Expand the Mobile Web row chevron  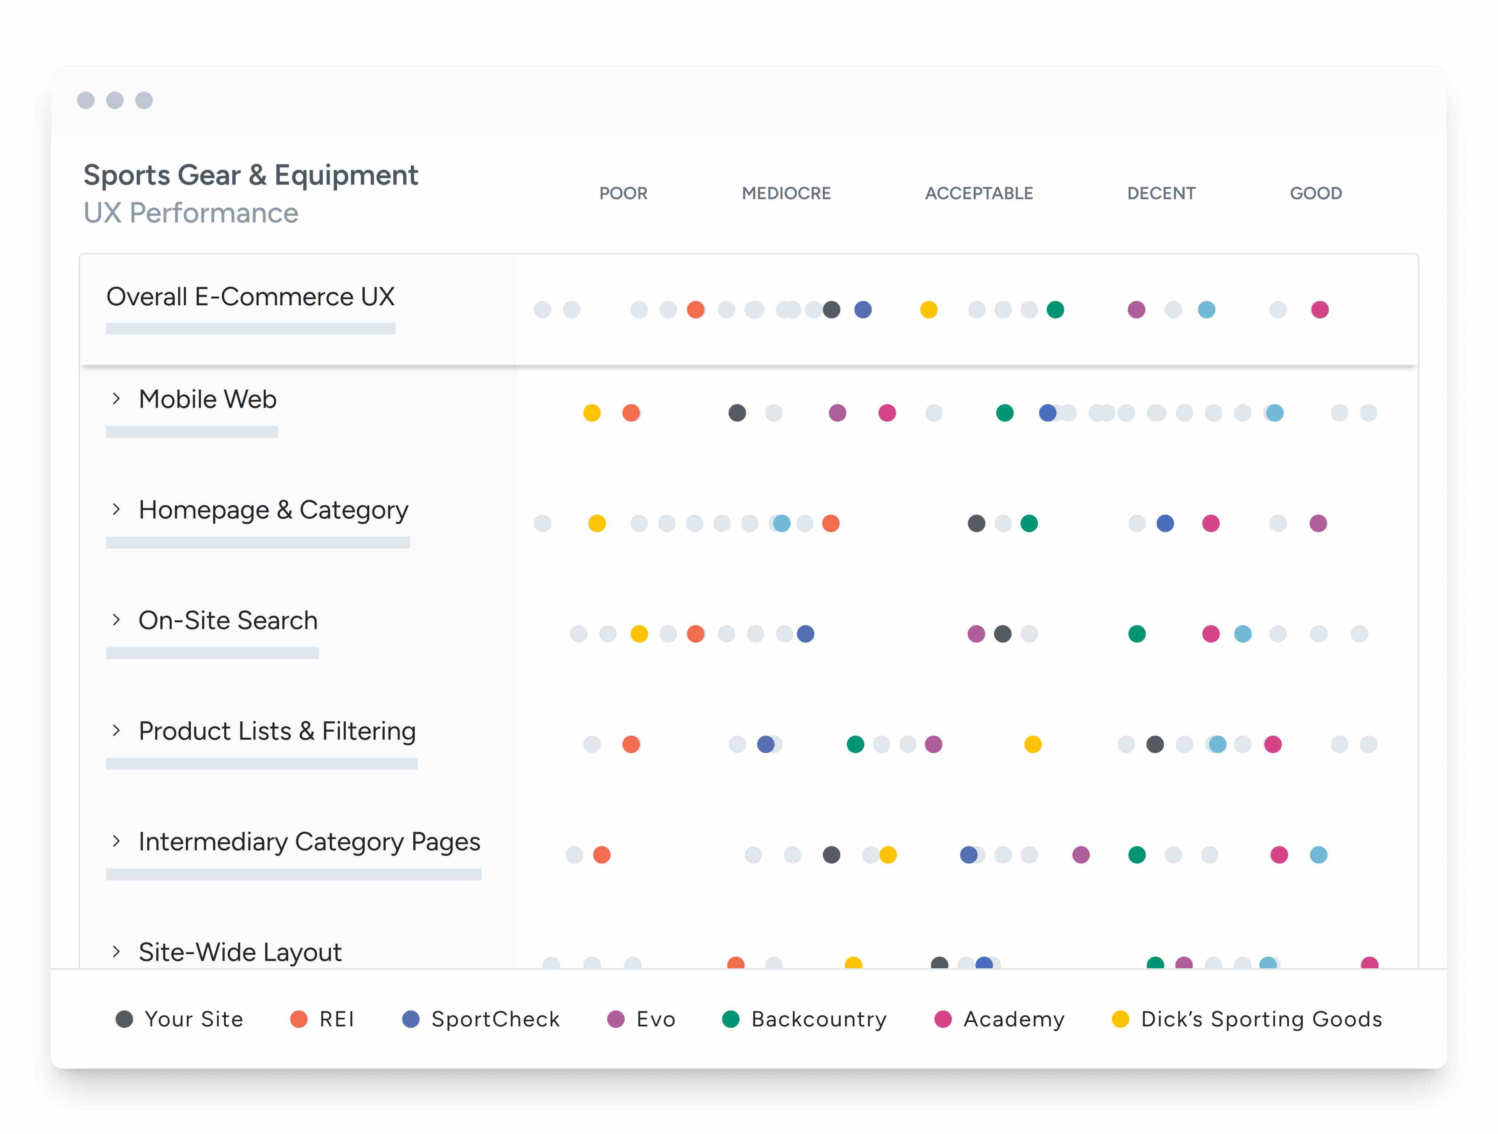[117, 399]
